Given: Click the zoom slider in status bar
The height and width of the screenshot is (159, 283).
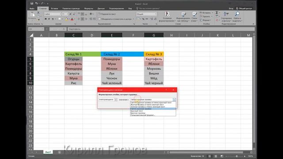Looking at the screenshot, I should pyautogui.click(x=235, y=156).
